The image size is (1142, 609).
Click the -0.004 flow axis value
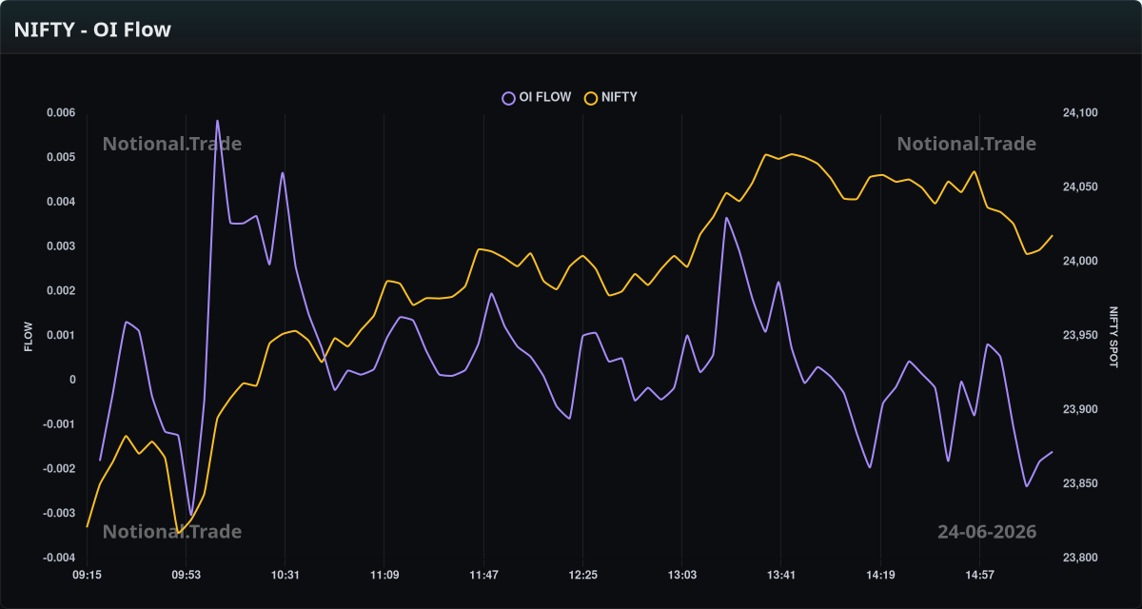(x=59, y=558)
